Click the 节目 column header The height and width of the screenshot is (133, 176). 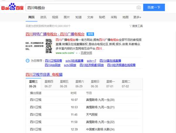89,93
